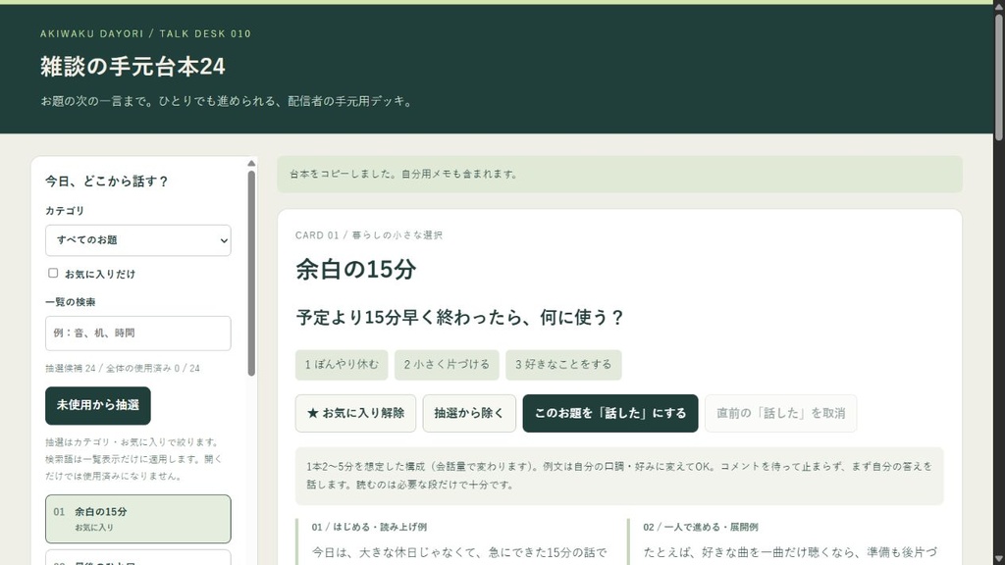Click the 抽選から除く button
The height and width of the screenshot is (565, 1005).
[x=469, y=413]
